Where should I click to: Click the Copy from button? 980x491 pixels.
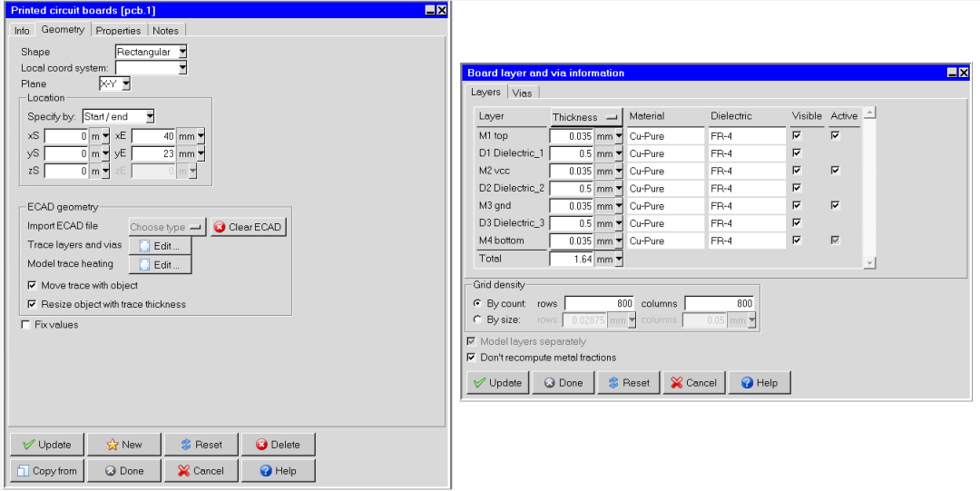pos(47,471)
